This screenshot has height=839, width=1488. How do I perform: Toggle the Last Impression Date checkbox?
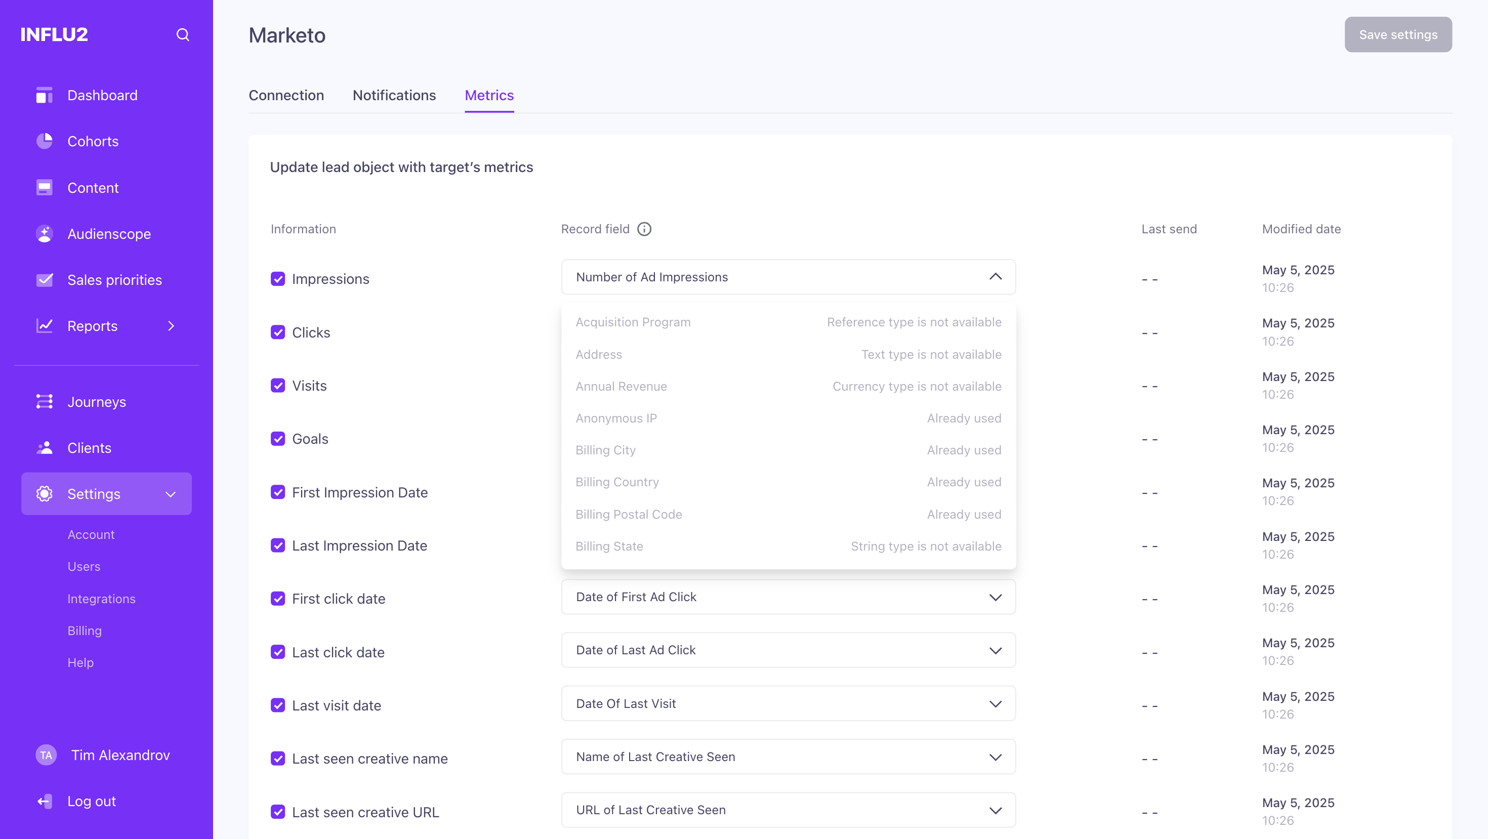278,546
